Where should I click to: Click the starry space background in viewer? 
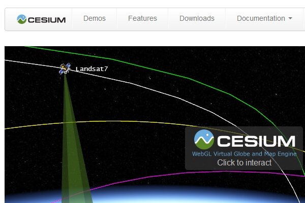(136, 101)
